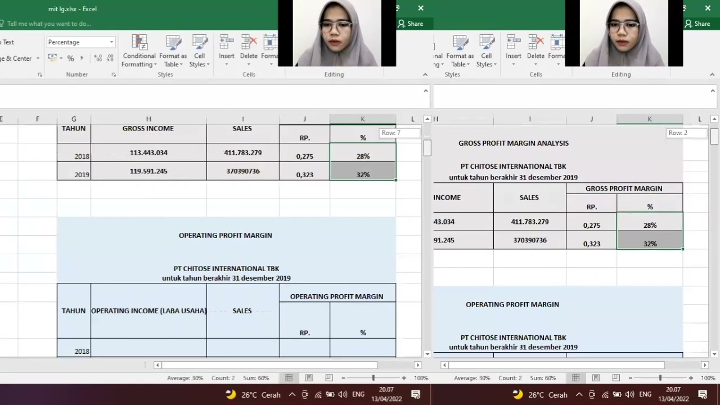720x405 pixels.
Task: Open Cell Styles in right window
Action: click(487, 51)
